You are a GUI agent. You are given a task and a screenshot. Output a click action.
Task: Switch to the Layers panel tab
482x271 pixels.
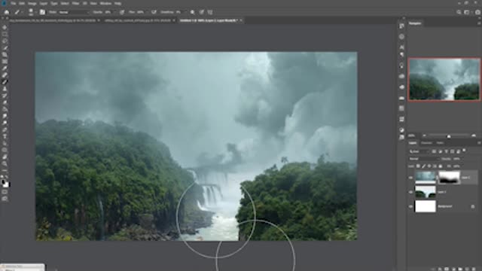413,143
